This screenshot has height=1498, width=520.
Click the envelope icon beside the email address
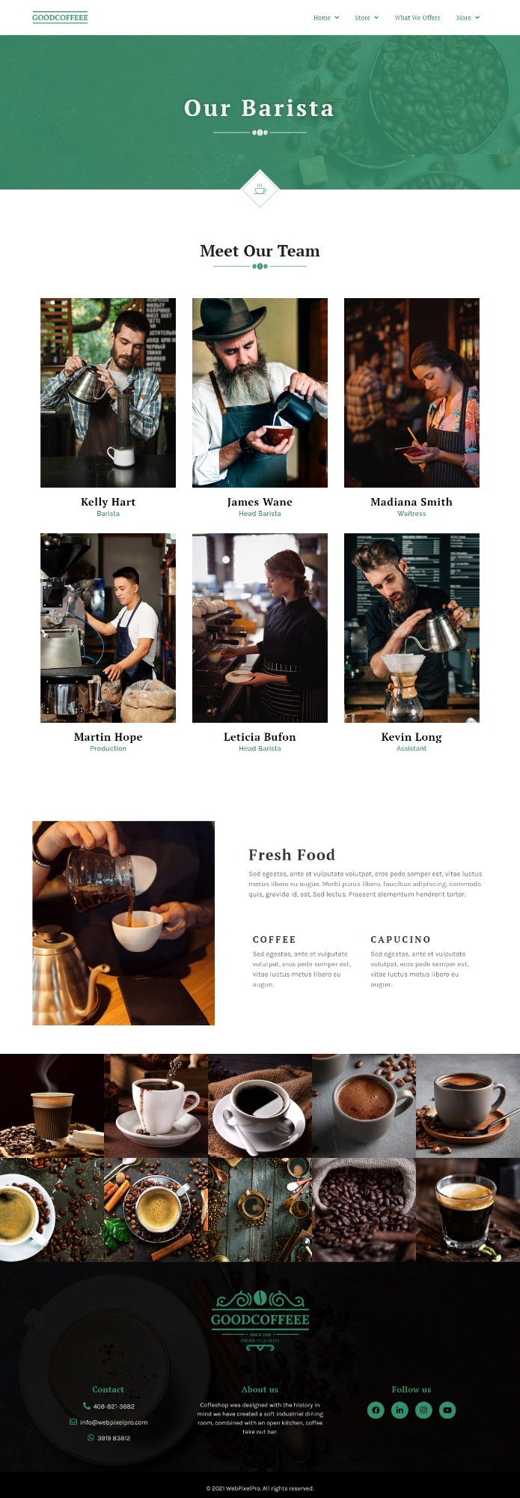coord(73,1422)
